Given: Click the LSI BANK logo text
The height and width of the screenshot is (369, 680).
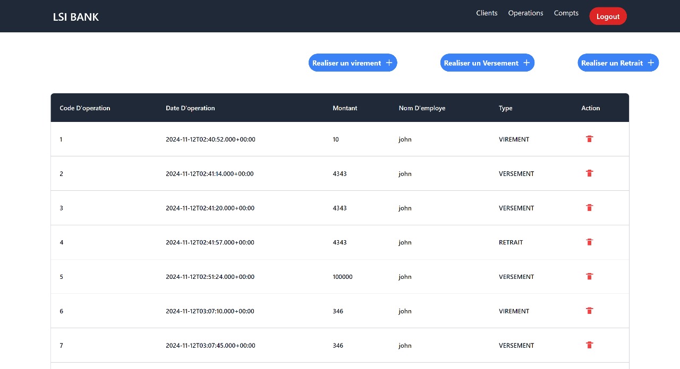Looking at the screenshot, I should pos(76,17).
